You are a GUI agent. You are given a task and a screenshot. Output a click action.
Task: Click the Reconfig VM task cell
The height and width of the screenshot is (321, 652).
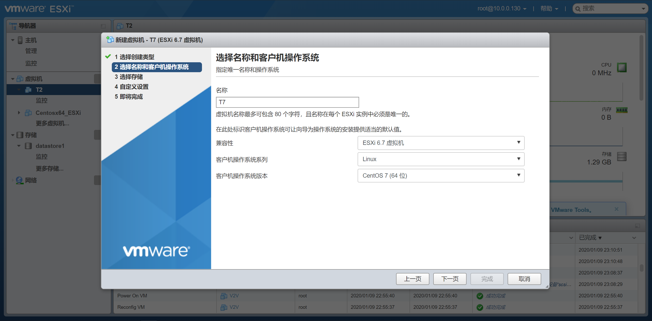(166, 307)
